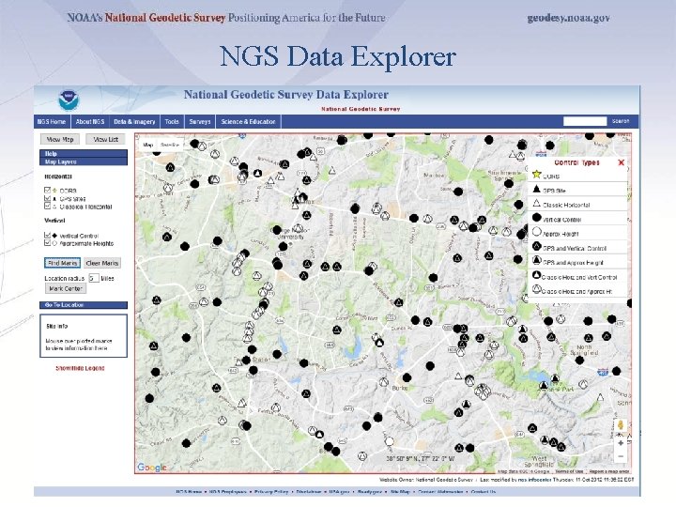Click the yellow CORS star legend icon
This screenshot has height=507, width=676.
click(x=536, y=175)
